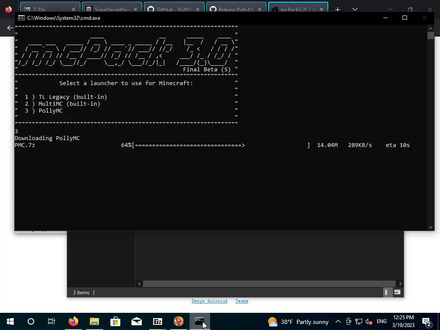Click the 'Final Beta (5)' text
The image size is (440, 330).
(x=207, y=69)
